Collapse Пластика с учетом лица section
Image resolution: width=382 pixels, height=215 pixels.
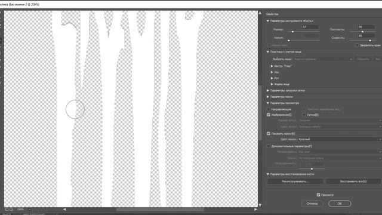coord(268,52)
